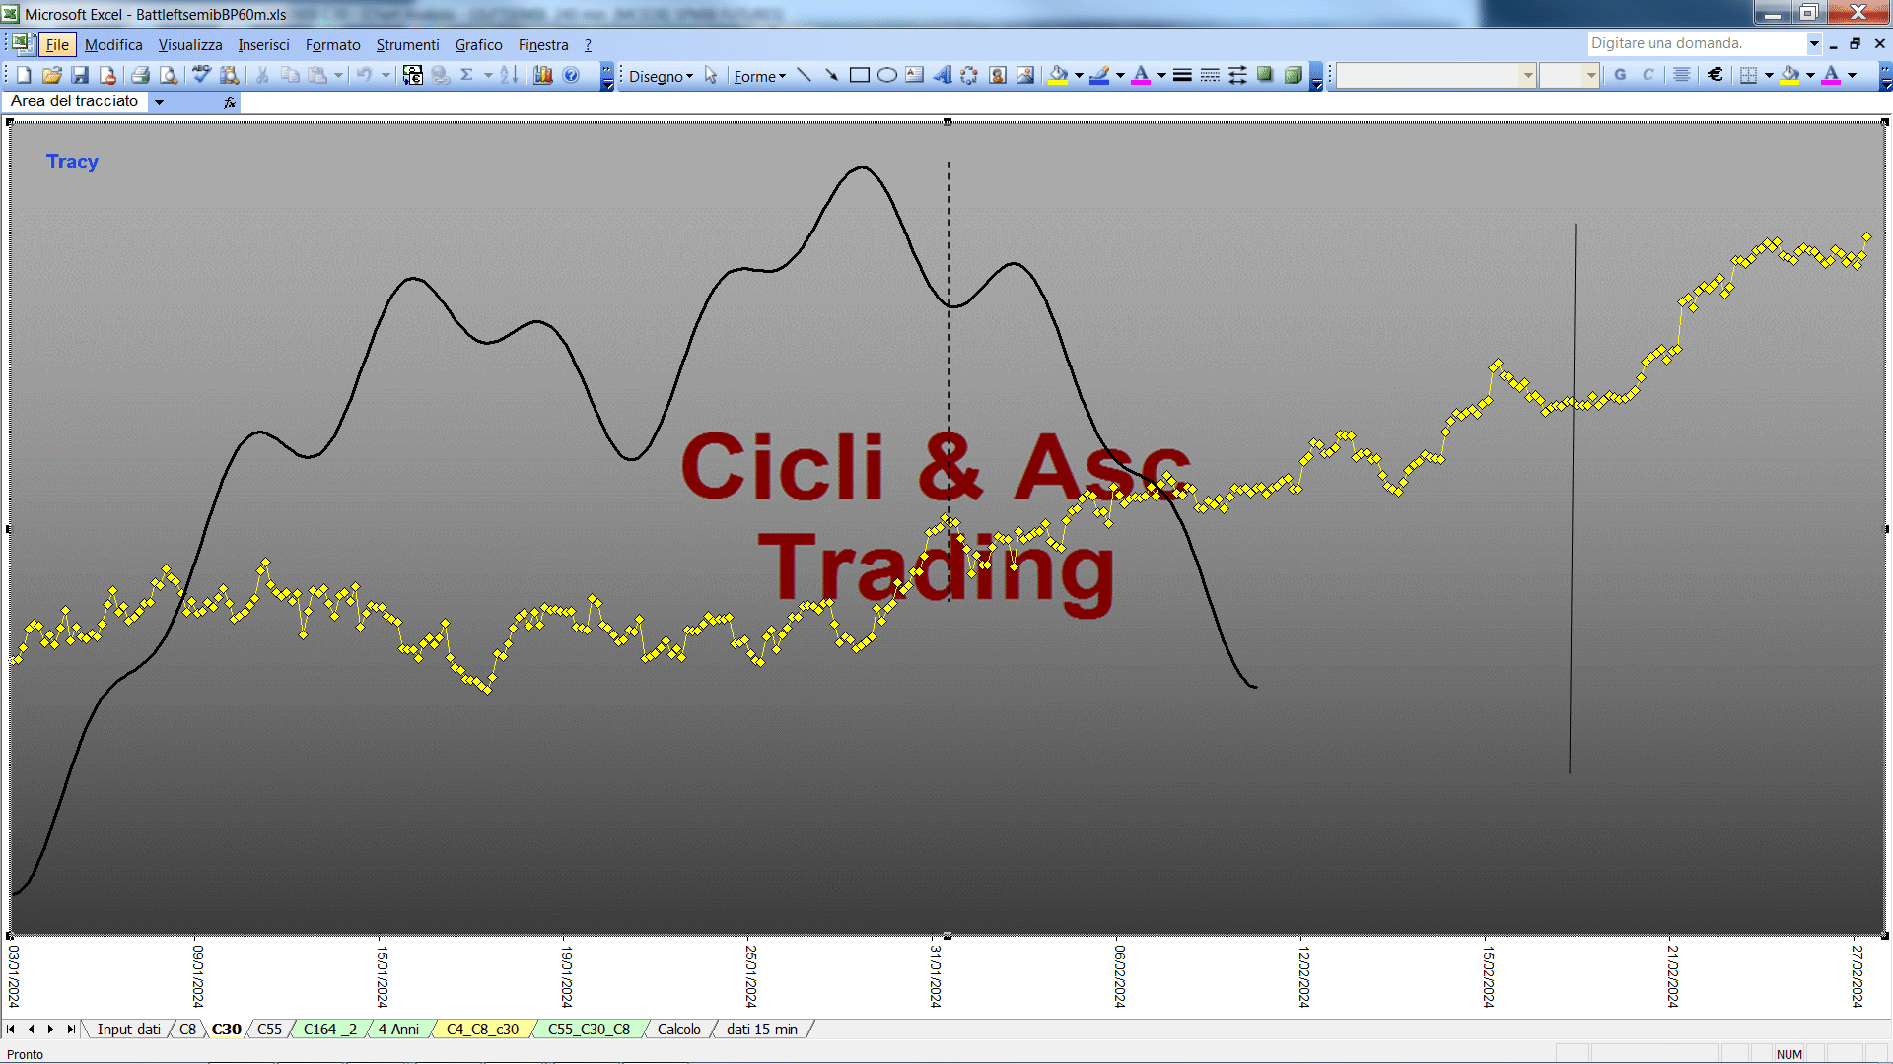
Task: Expand the Borders dropdown arrow
Action: [x=1769, y=75]
